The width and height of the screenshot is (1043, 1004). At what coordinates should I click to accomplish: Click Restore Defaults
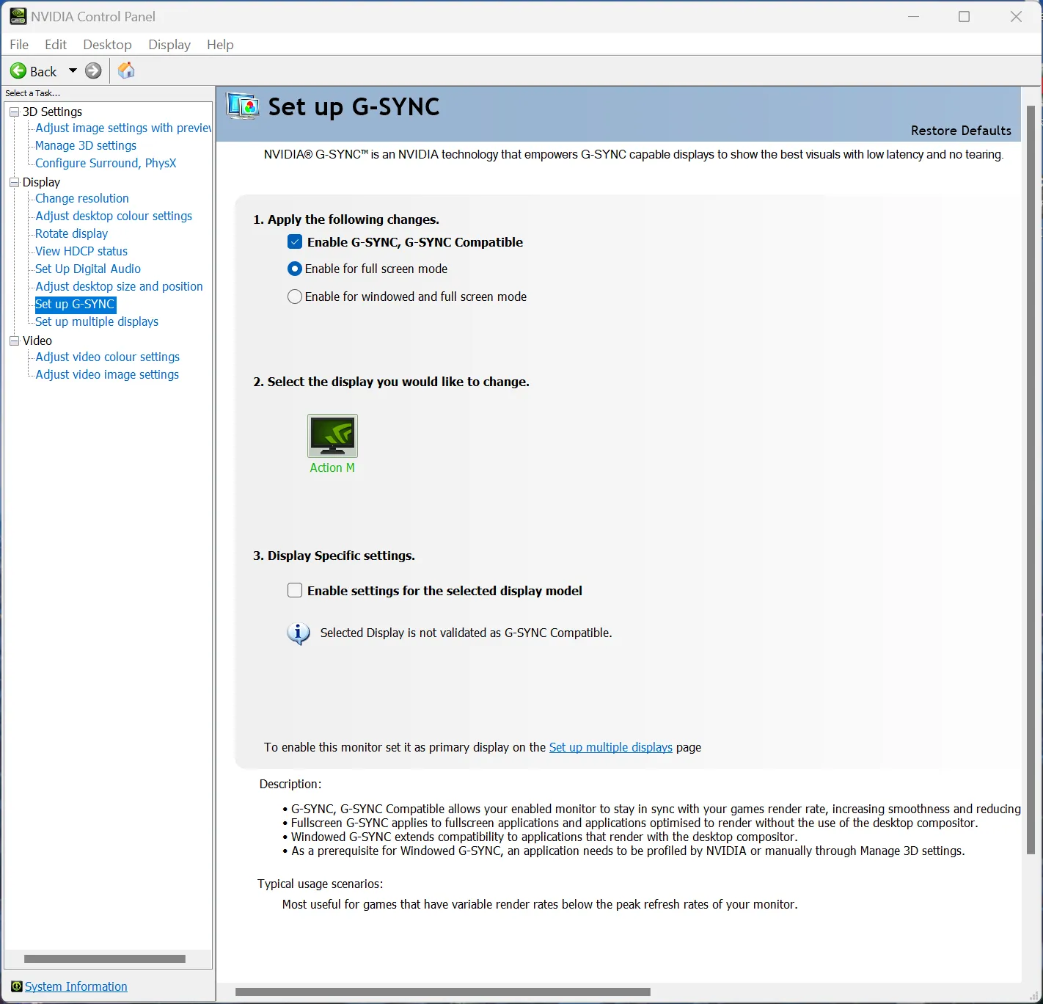(x=960, y=131)
